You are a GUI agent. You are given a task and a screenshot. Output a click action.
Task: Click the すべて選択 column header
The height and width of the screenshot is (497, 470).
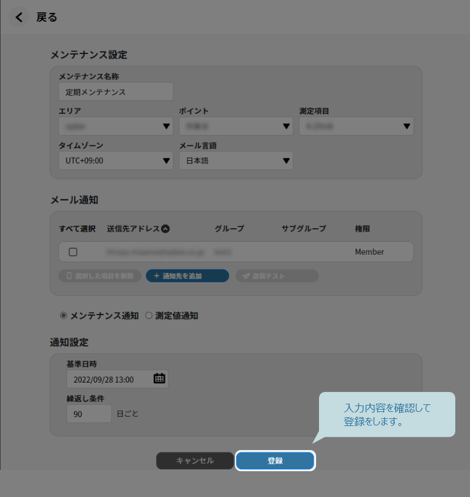[77, 228]
